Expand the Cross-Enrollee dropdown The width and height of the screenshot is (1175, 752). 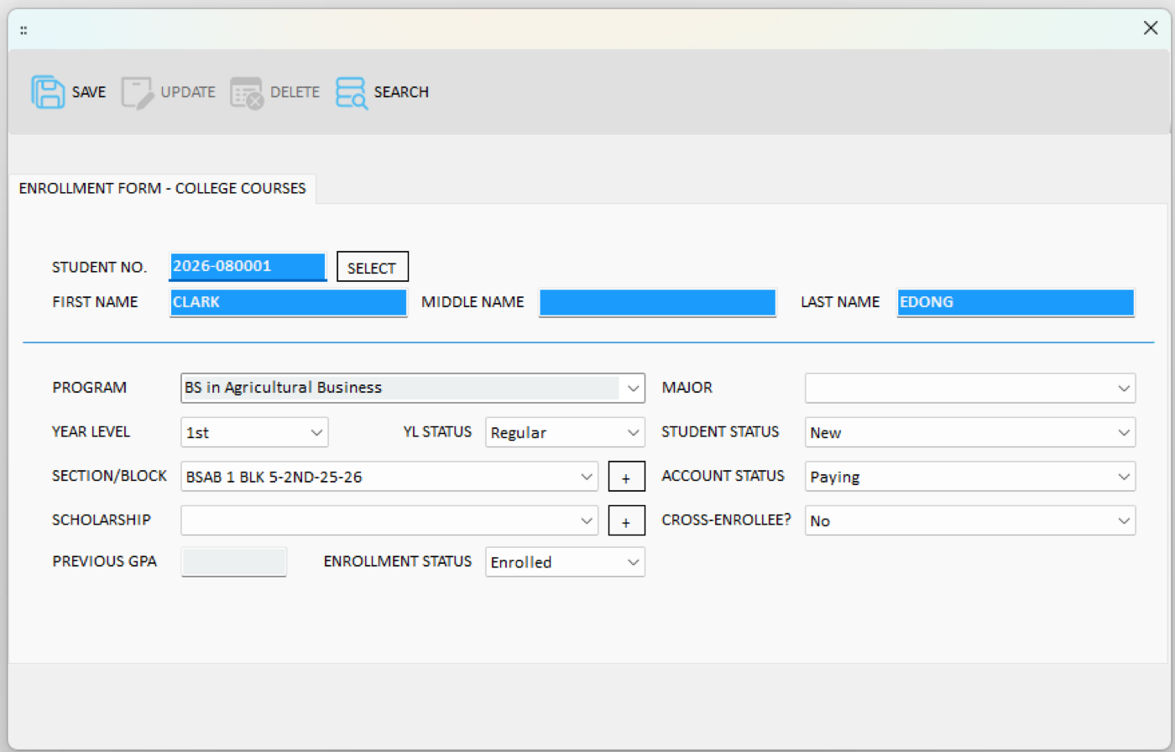tap(970, 520)
